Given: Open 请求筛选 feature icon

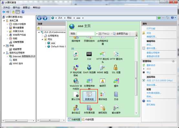Looking at the screenshot, I should 103,96.
